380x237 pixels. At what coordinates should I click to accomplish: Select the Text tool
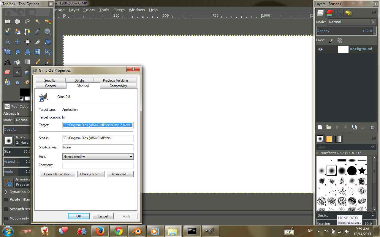[x=7, y=62]
